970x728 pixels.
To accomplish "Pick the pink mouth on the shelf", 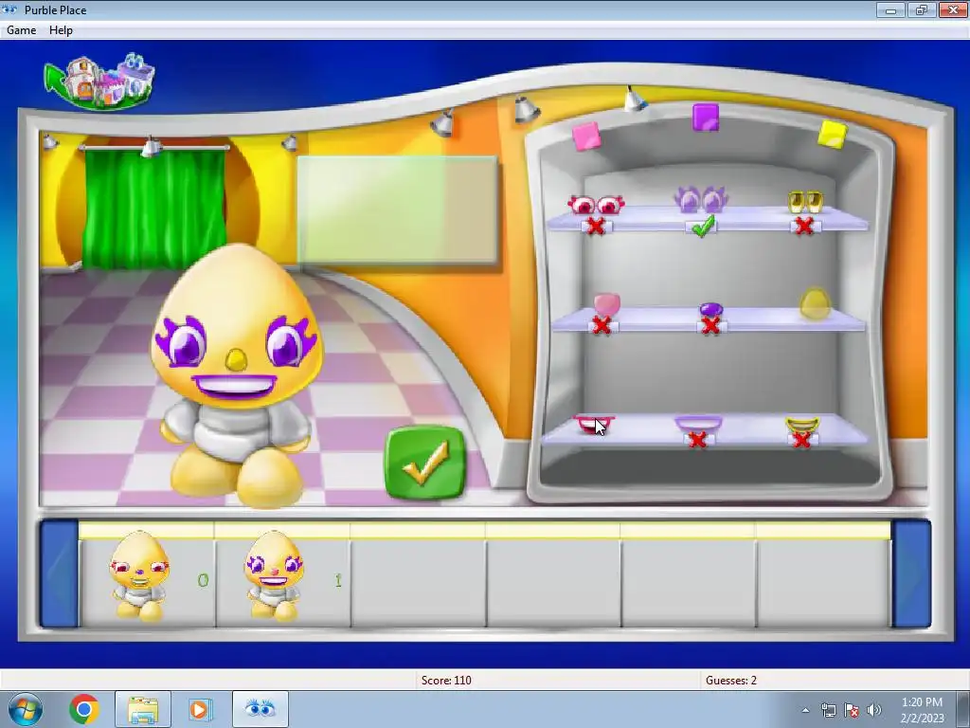I will [x=594, y=425].
